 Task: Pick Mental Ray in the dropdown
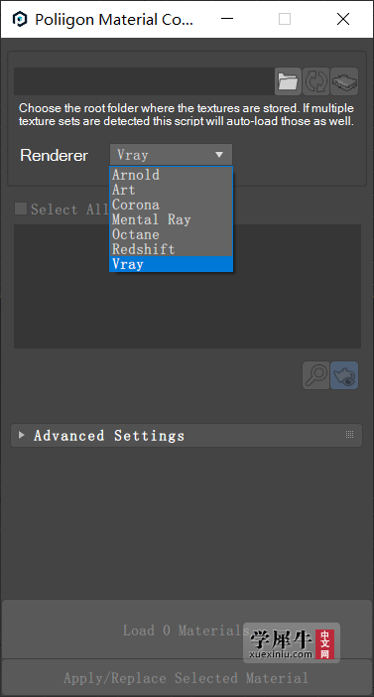point(171,219)
